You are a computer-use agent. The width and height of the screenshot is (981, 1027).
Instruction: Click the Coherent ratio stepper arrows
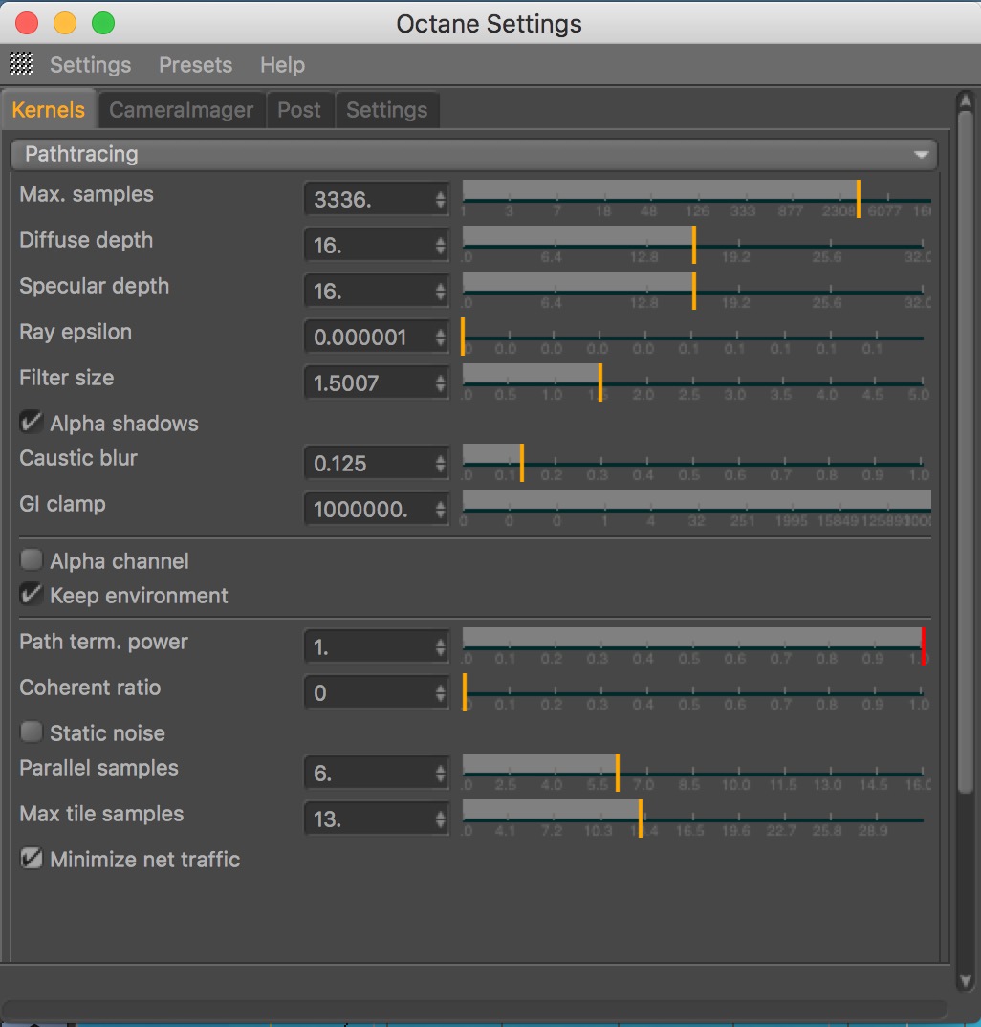click(441, 693)
